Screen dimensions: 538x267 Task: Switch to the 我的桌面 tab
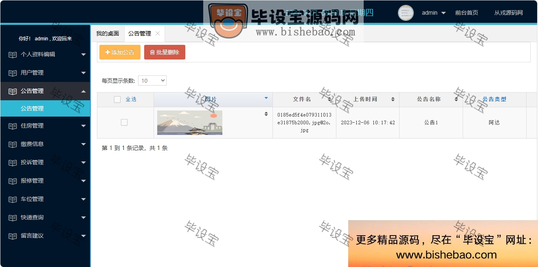coord(108,33)
